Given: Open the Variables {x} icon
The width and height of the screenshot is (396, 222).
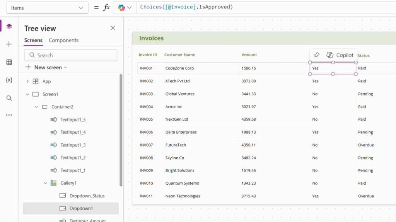Looking at the screenshot, I should 9,80.
